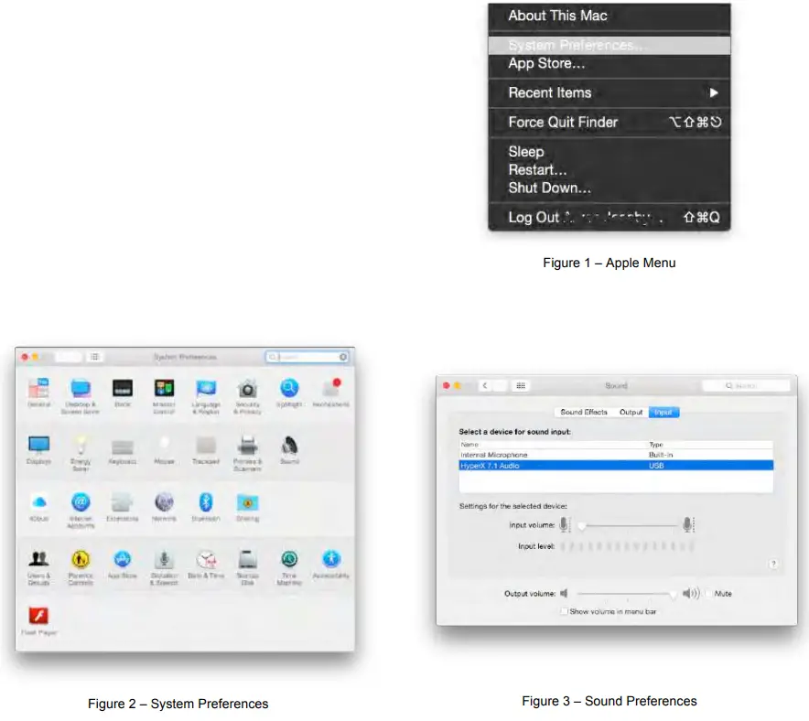Open Sharing preferences icon
809x721 pixels.
click(248, 502)
